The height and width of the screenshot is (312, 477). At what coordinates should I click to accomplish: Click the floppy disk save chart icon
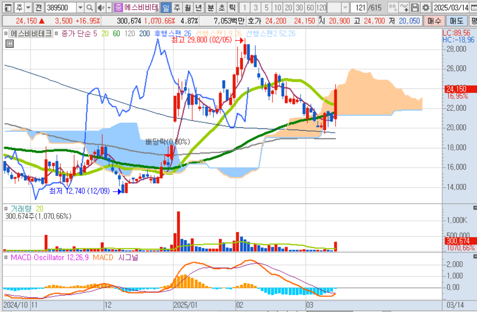coord(415,8)
